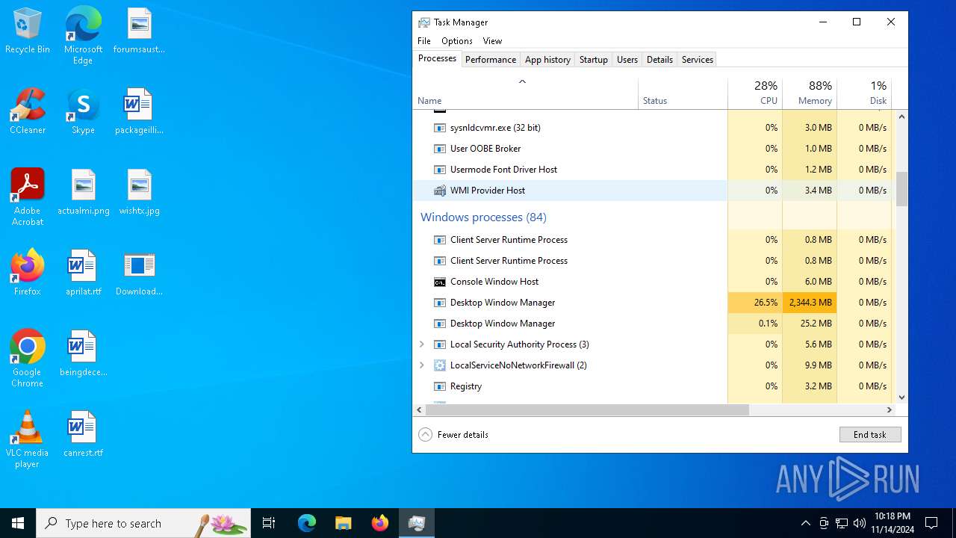
Task: Launch Skype desktop shortcut
Action: pos(83,112)
